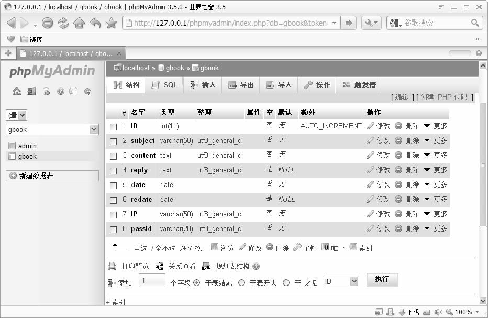The image size is (488, 318).
Task: Switch to the 操作 tab
Action: pyautogui.click(x=317, y=85)
